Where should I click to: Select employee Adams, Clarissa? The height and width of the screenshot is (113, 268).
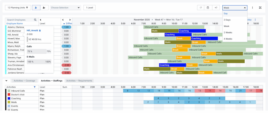[15, 27]
